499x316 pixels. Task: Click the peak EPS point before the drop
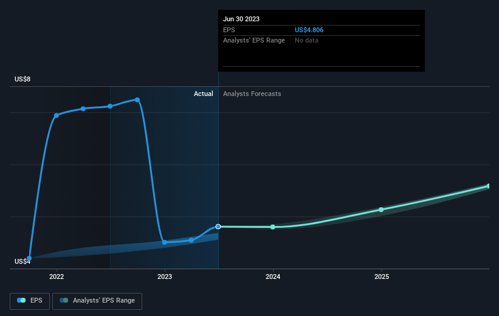point(137,100)
